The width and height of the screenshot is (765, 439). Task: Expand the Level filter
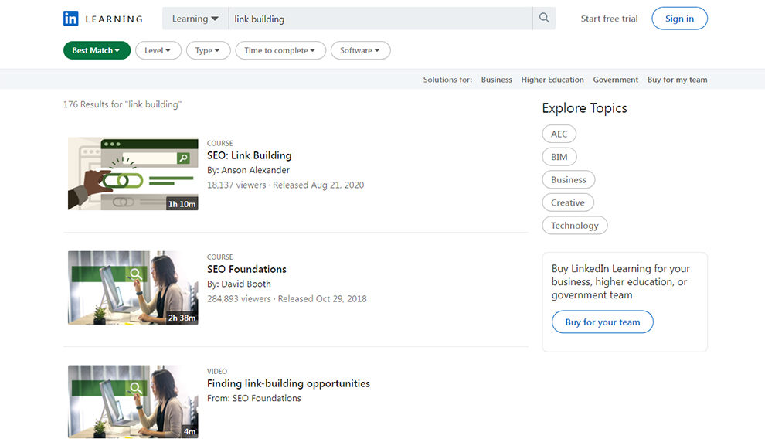[x=158, y=50]
